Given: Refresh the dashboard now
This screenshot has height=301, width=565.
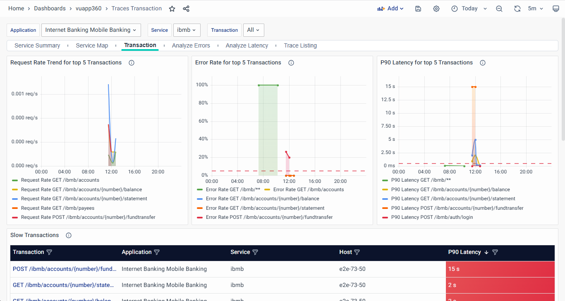Looking at the screenshot, I should click(x=517, y=9).
